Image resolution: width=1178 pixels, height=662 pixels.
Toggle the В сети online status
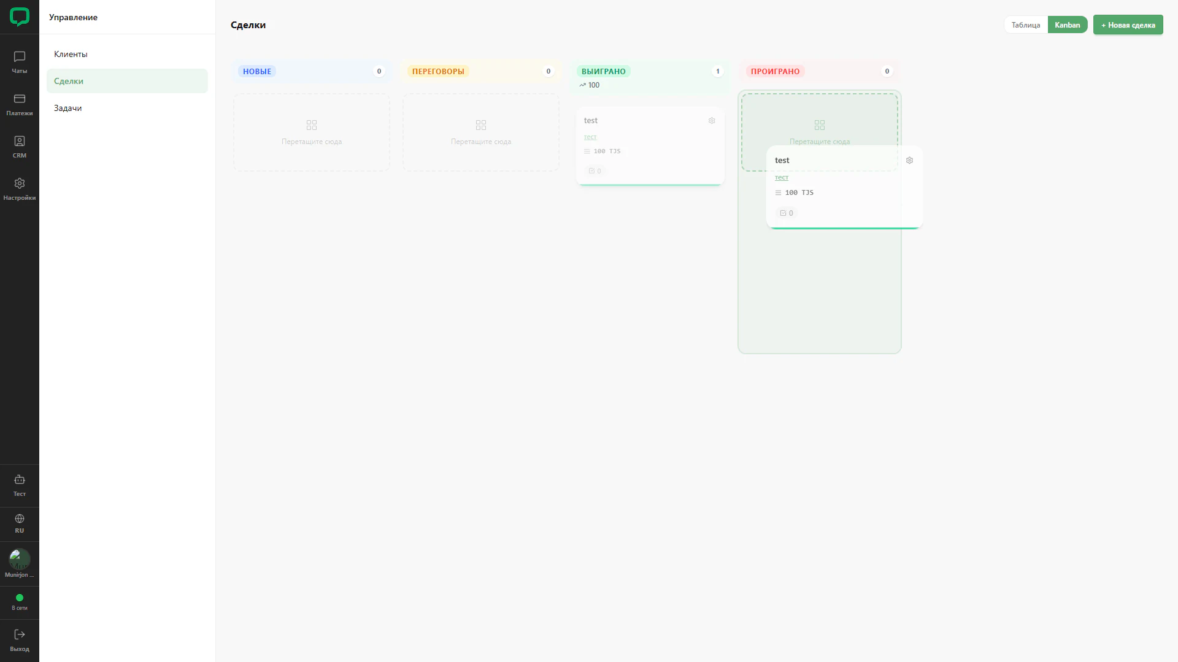click(x=20, y=601)
